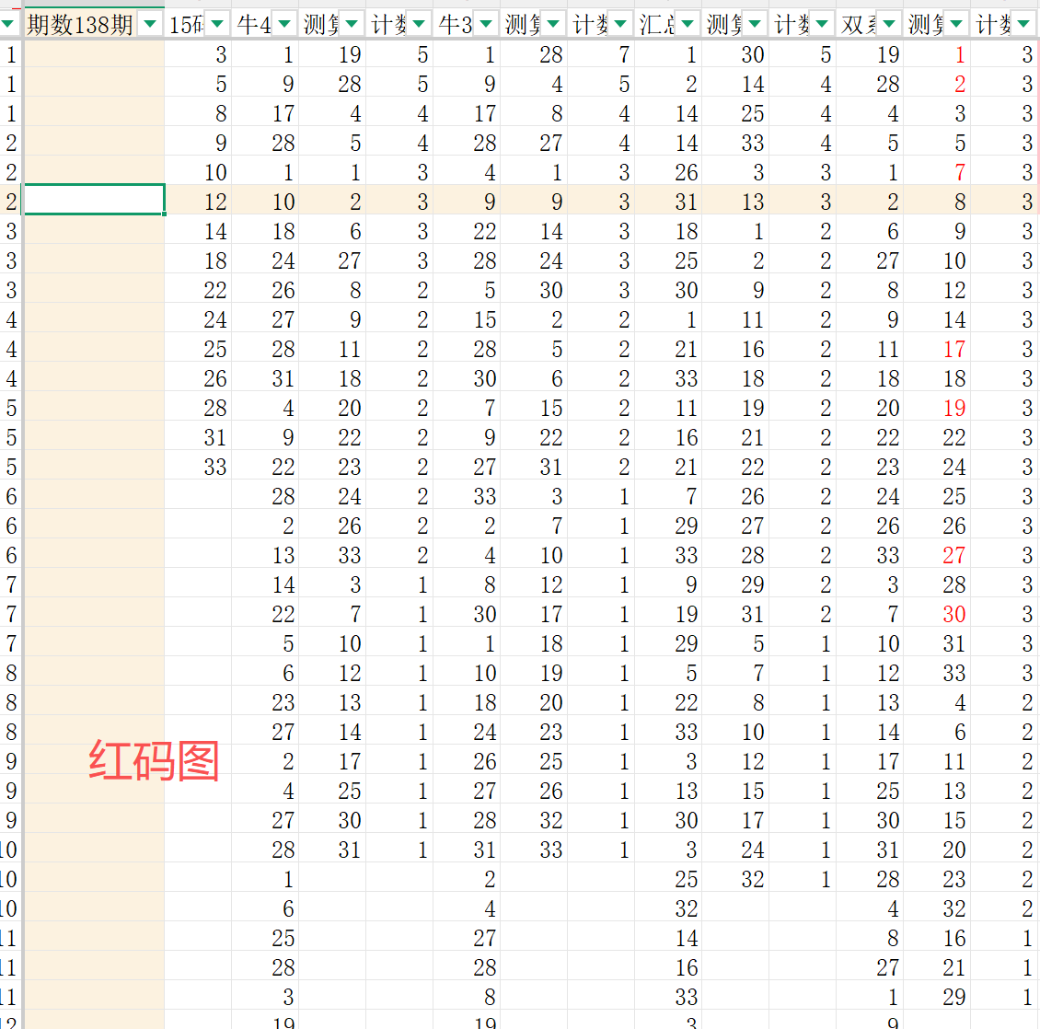
Task: Select the 15码 header cell text
Action: coord(187,25)
